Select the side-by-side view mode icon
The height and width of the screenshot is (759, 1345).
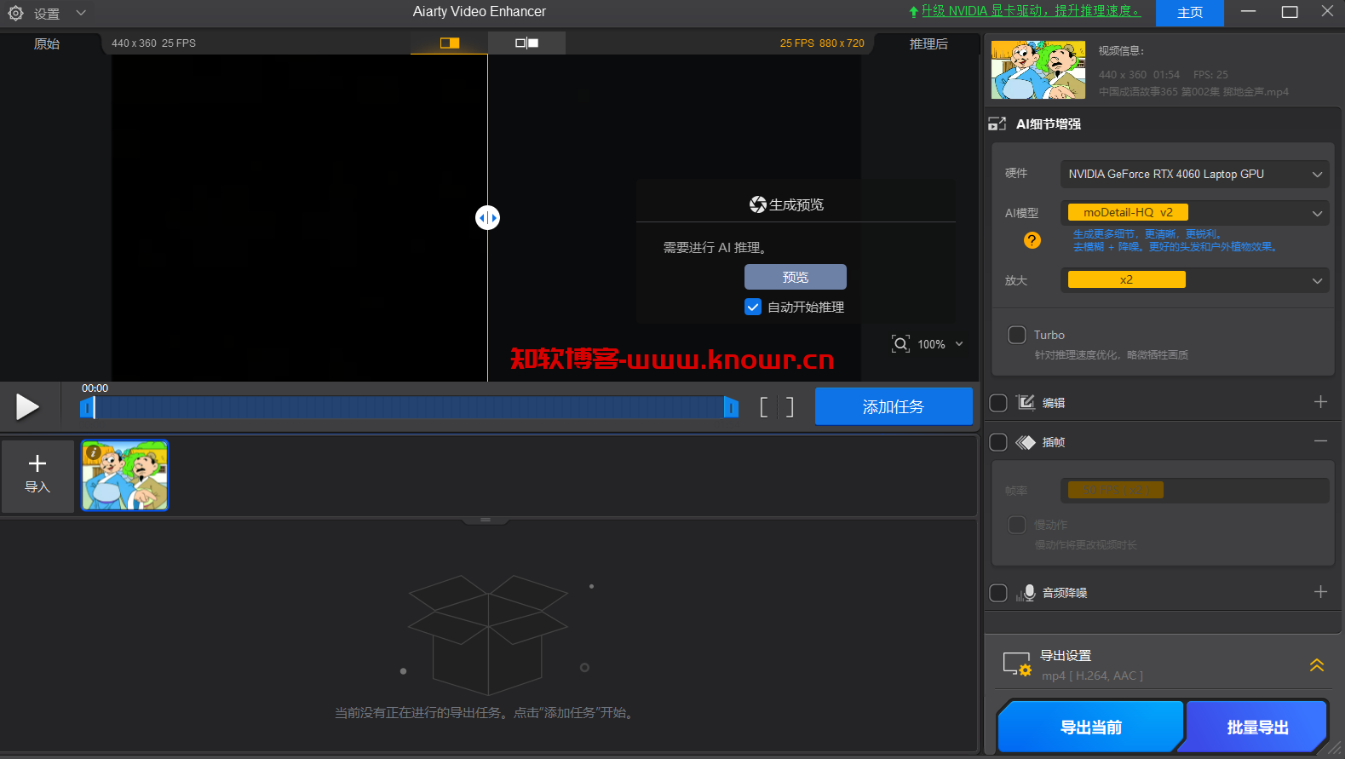(x=526, y=43)
